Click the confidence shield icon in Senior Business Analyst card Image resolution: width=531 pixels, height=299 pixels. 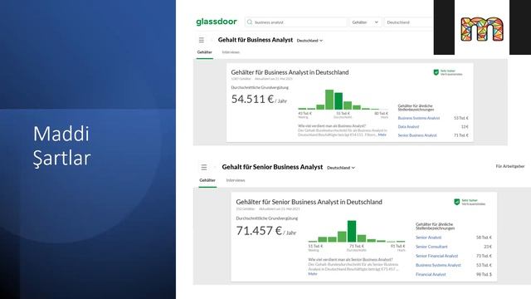click(457, 202)
